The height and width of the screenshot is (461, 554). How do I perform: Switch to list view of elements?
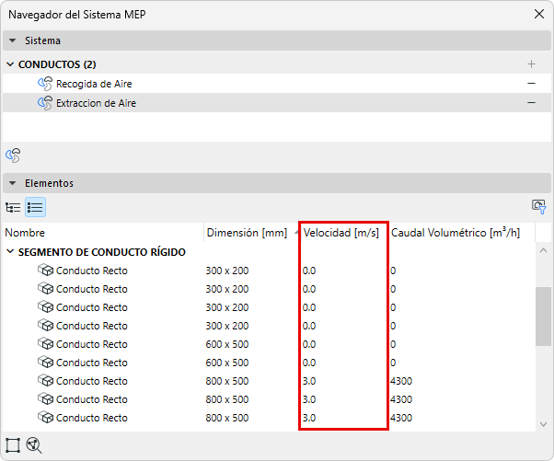pos(35,207)
